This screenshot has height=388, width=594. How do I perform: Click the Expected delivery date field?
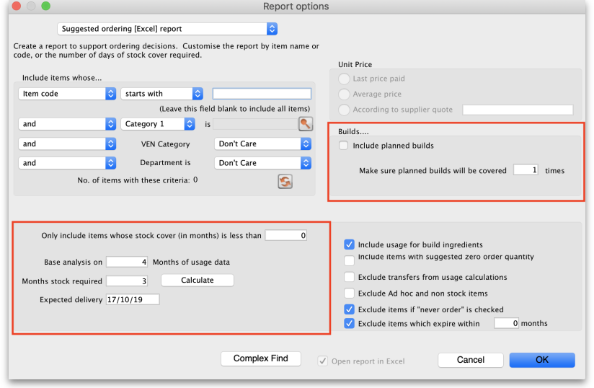click(132, 299)
